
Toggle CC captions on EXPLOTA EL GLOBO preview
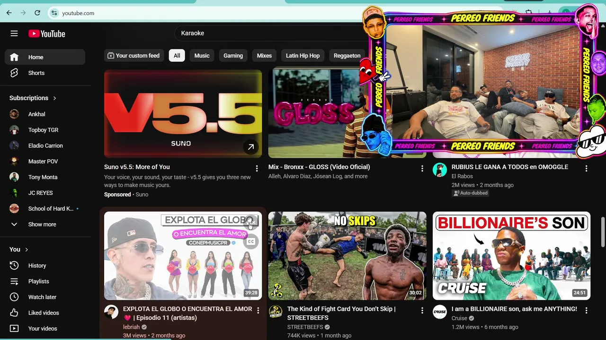point(251,242)
